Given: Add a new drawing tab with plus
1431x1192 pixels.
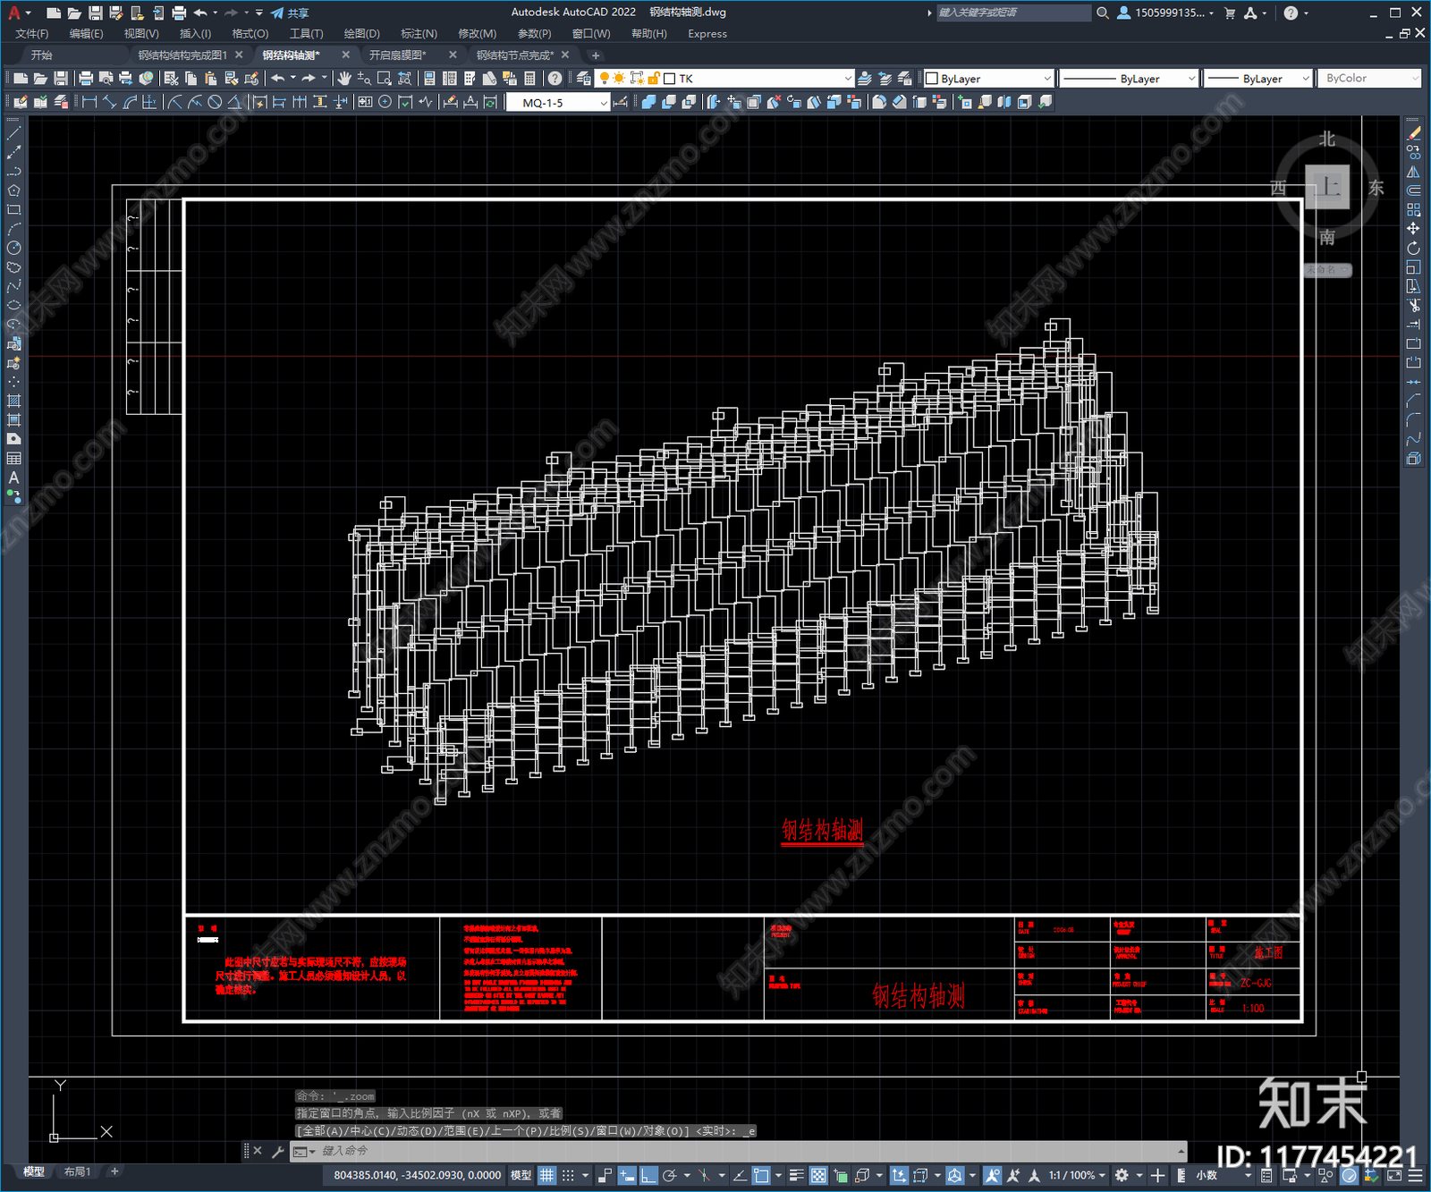Looking at the screenshot, I should pyautogui.click(x=596, y=55).
